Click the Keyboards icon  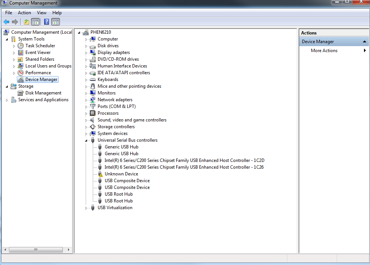pos(93,79)
